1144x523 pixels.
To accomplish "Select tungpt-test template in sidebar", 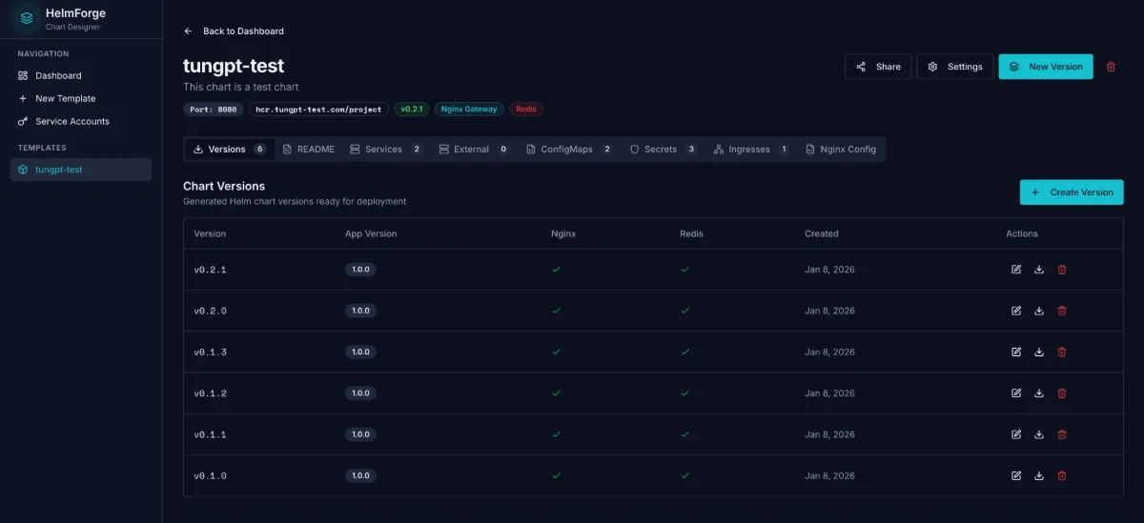I will point(81,170).
